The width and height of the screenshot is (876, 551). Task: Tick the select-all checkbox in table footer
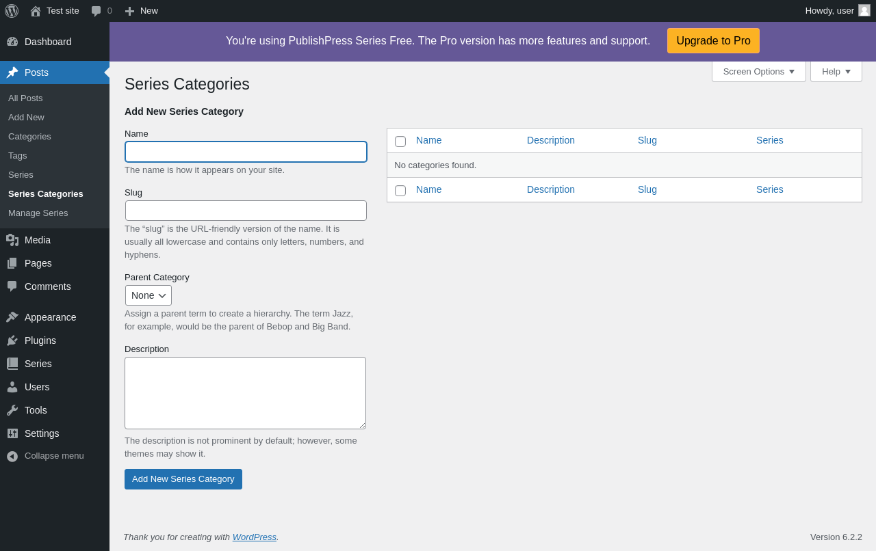pyautogui.click(x=400, y=191)
